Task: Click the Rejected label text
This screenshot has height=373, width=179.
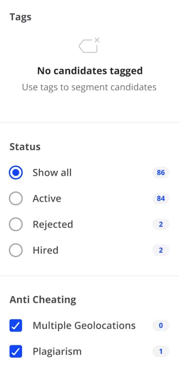Action: [x=53, y=224]
